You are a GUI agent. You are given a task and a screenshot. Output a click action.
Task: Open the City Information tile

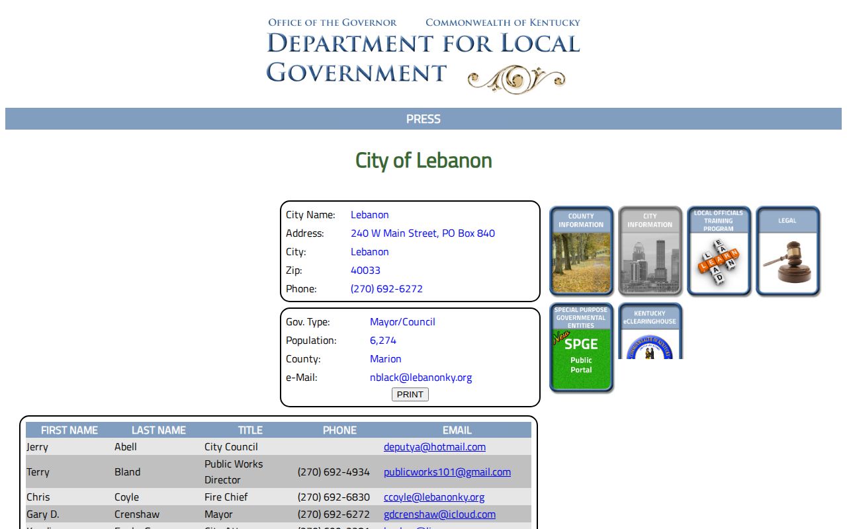[x=650, y=251]
